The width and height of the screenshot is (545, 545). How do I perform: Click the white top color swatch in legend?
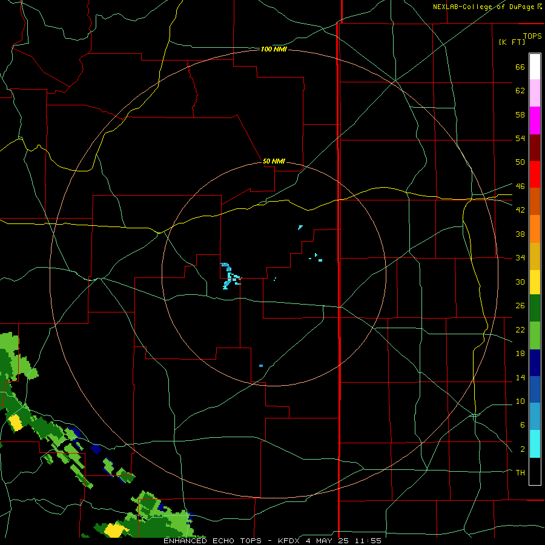tap(535, 67)
